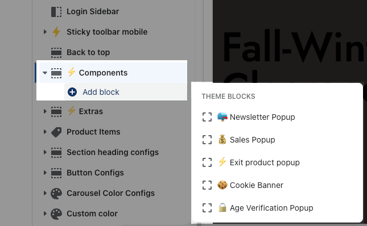
Task: Click the blue plus icon for Add block
Action: pyautogui.click(x=72, y=92)
